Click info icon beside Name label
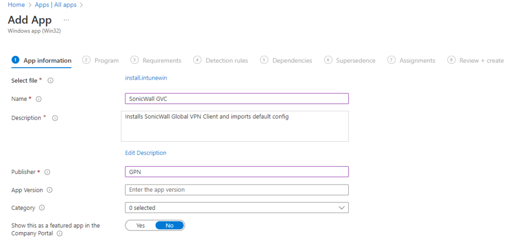This screenshot has width=517, height=238. (x=39, y=99)
